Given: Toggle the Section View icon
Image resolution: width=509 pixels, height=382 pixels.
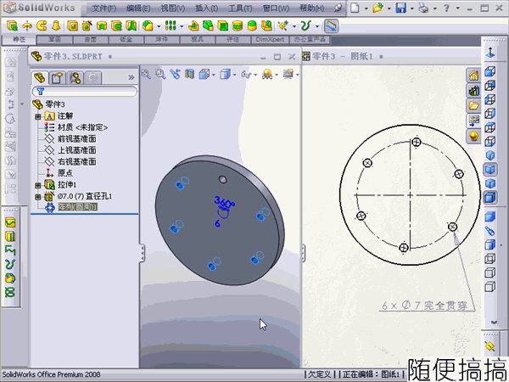Looking at the screenshot, I should 189,75.
